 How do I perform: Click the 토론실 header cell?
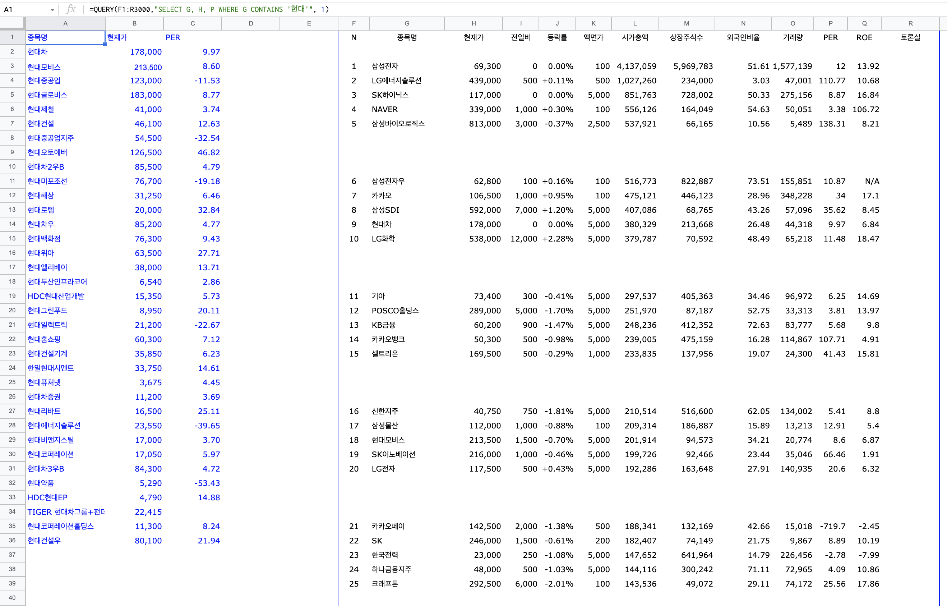(x=910, y=37)
